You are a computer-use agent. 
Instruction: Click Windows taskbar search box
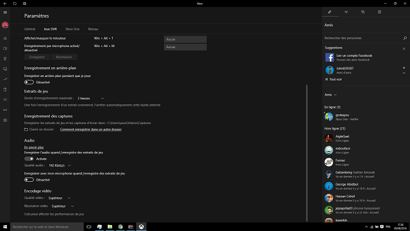[x=47, y=227]
